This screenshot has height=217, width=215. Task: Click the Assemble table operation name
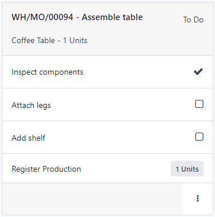[112, 17]
